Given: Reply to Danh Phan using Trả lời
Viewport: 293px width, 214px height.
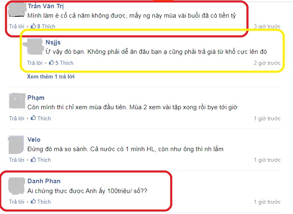Looking at the screenshot, I should tap(16, 202).
